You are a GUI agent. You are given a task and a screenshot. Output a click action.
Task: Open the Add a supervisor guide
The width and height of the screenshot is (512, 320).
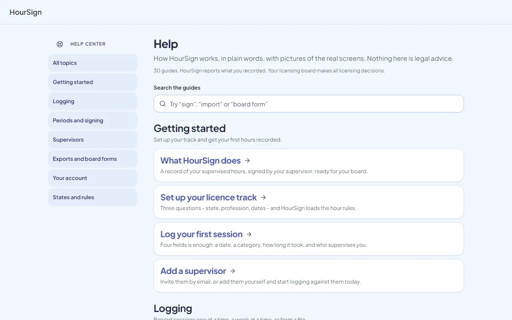tap(309, 276)
